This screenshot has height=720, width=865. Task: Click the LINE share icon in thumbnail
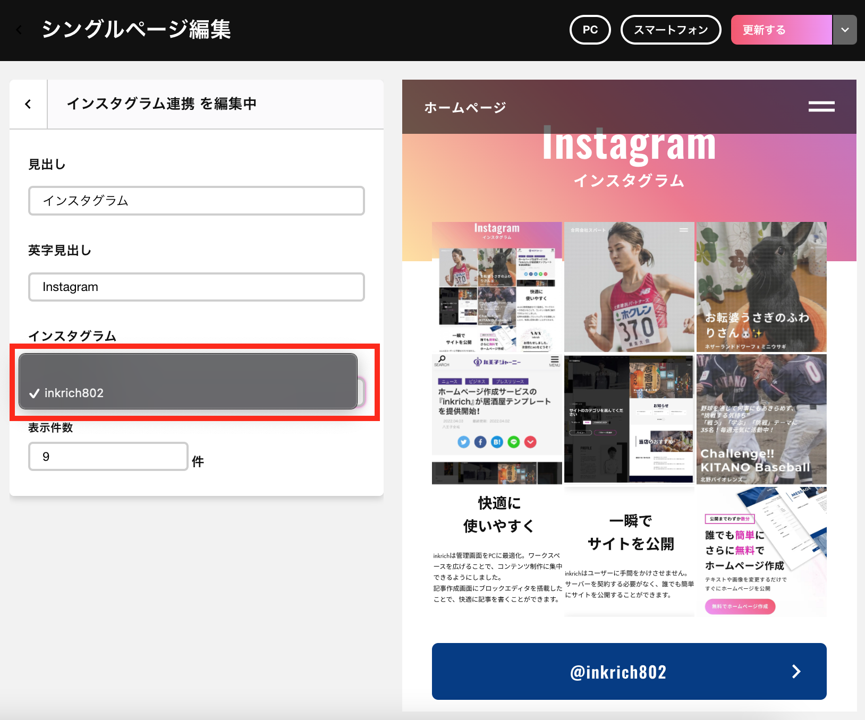coord(513,442)
